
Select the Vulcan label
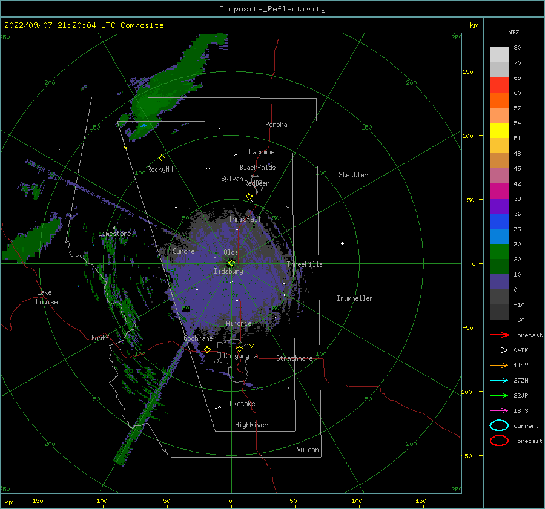[308, 450]
